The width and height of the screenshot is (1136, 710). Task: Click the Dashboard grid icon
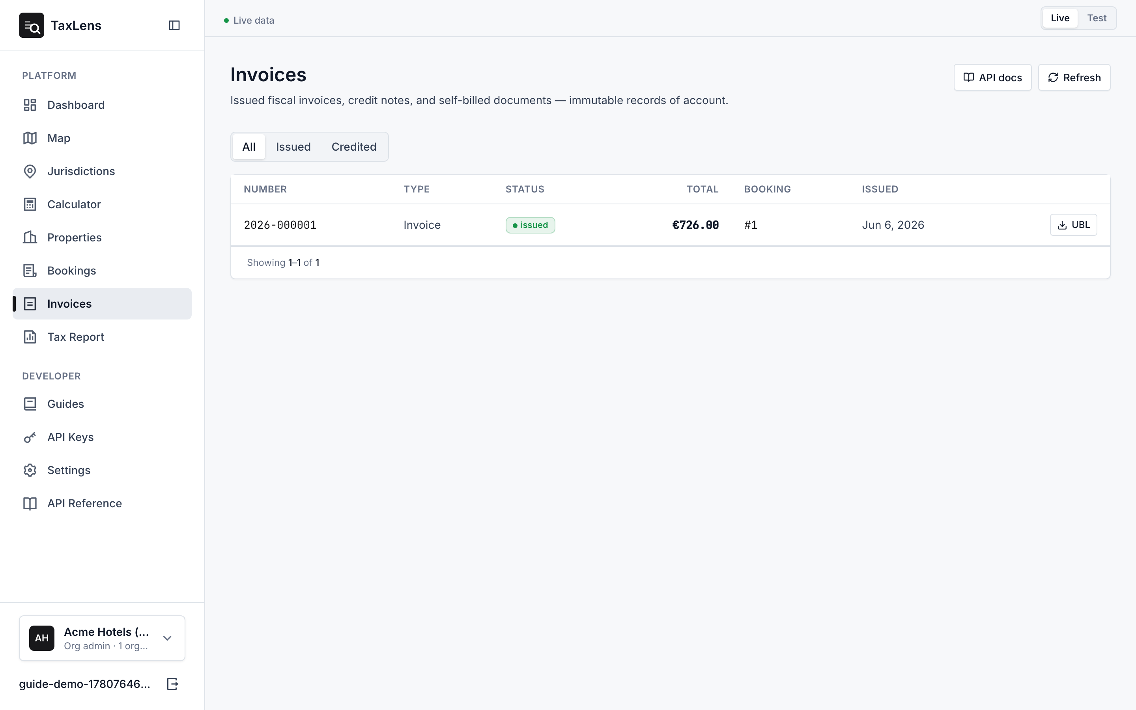tap(30, 105)
